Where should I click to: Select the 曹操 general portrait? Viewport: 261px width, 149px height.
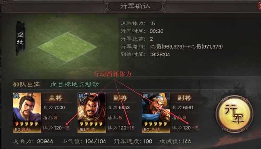tap(27, 113)
